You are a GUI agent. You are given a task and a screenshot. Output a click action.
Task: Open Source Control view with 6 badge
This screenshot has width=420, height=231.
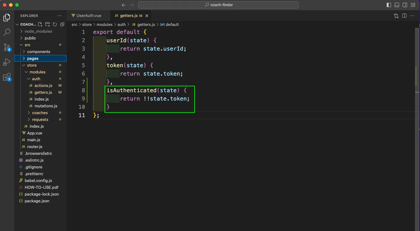[x=7, y=47]
